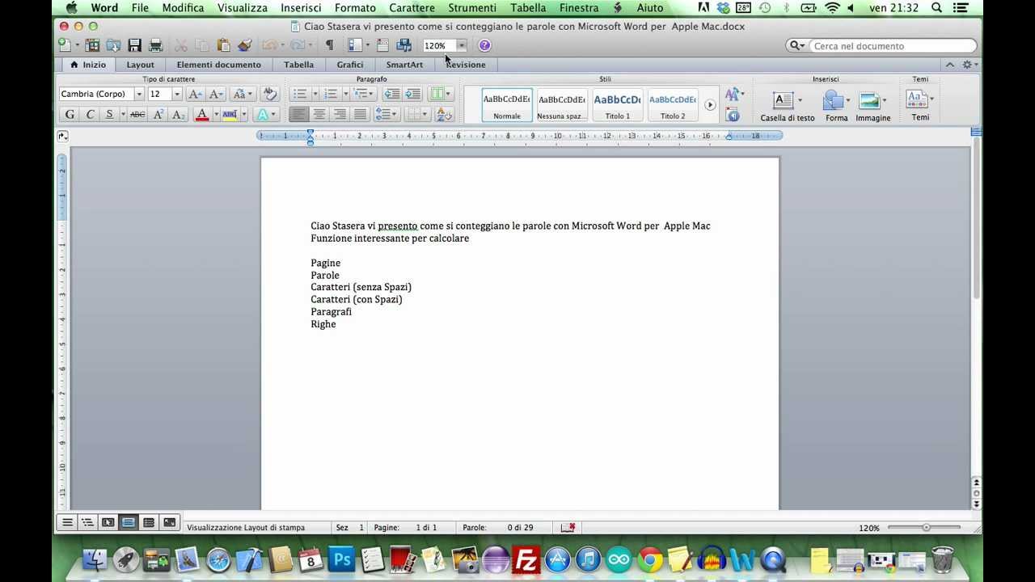Decrease font size with A down icon
Viewport: 1035px width, 582px height.
pos(216,94)
